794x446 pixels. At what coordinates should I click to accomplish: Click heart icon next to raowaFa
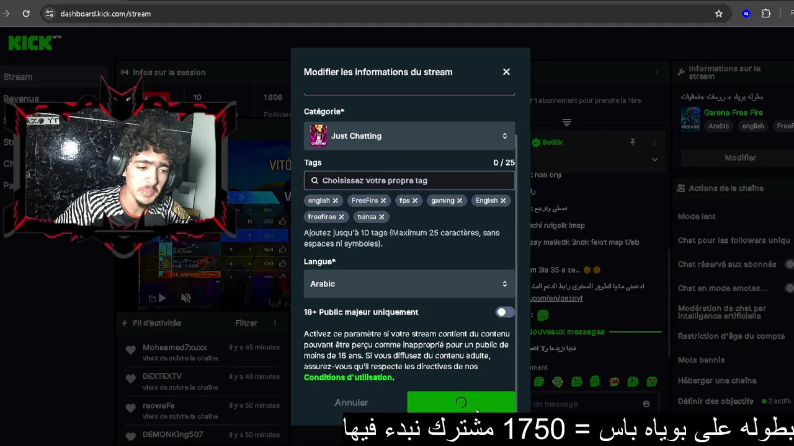(130, 408)
